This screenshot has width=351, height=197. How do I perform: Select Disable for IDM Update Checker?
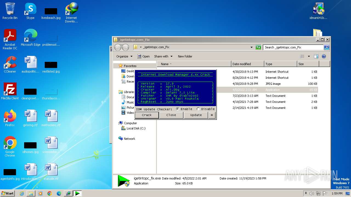coord(198,109)
